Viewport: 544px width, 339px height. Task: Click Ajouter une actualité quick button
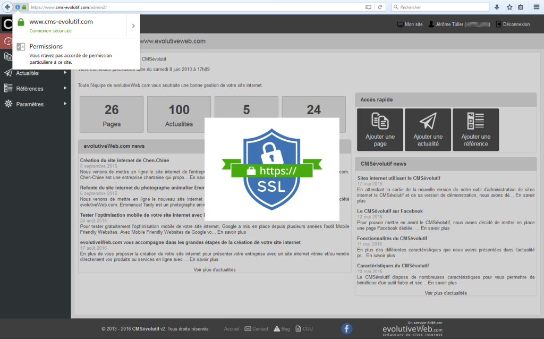click(428, 130)
